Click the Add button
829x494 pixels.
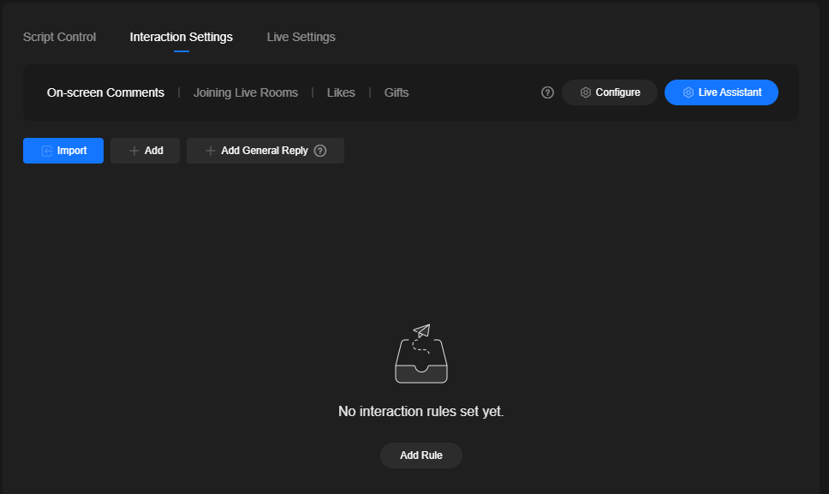coord(146,151)
